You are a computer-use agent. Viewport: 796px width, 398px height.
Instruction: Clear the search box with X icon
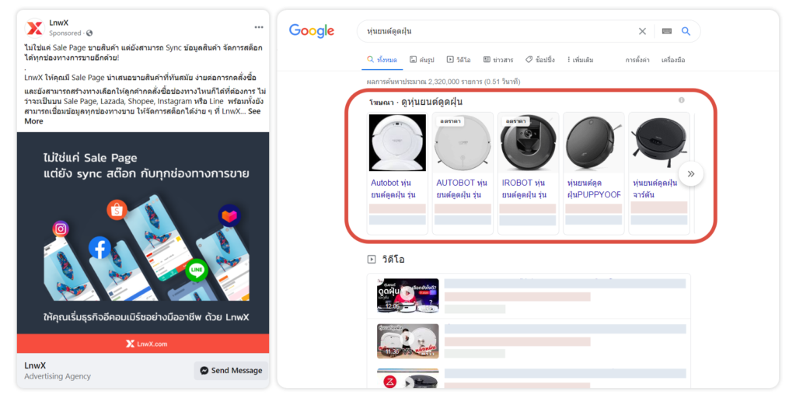[642, 31]
